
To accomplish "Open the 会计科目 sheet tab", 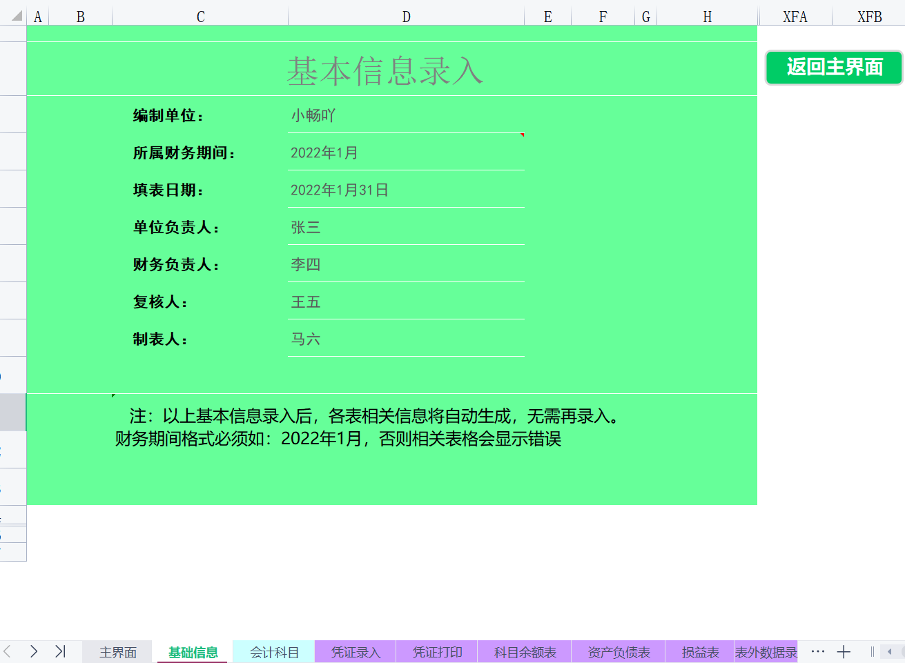I will coord(273,651).
